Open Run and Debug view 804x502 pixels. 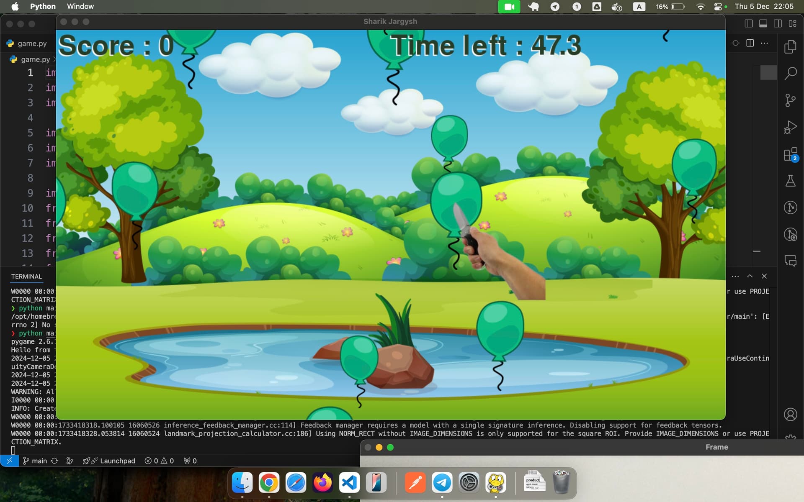[790, 127]
